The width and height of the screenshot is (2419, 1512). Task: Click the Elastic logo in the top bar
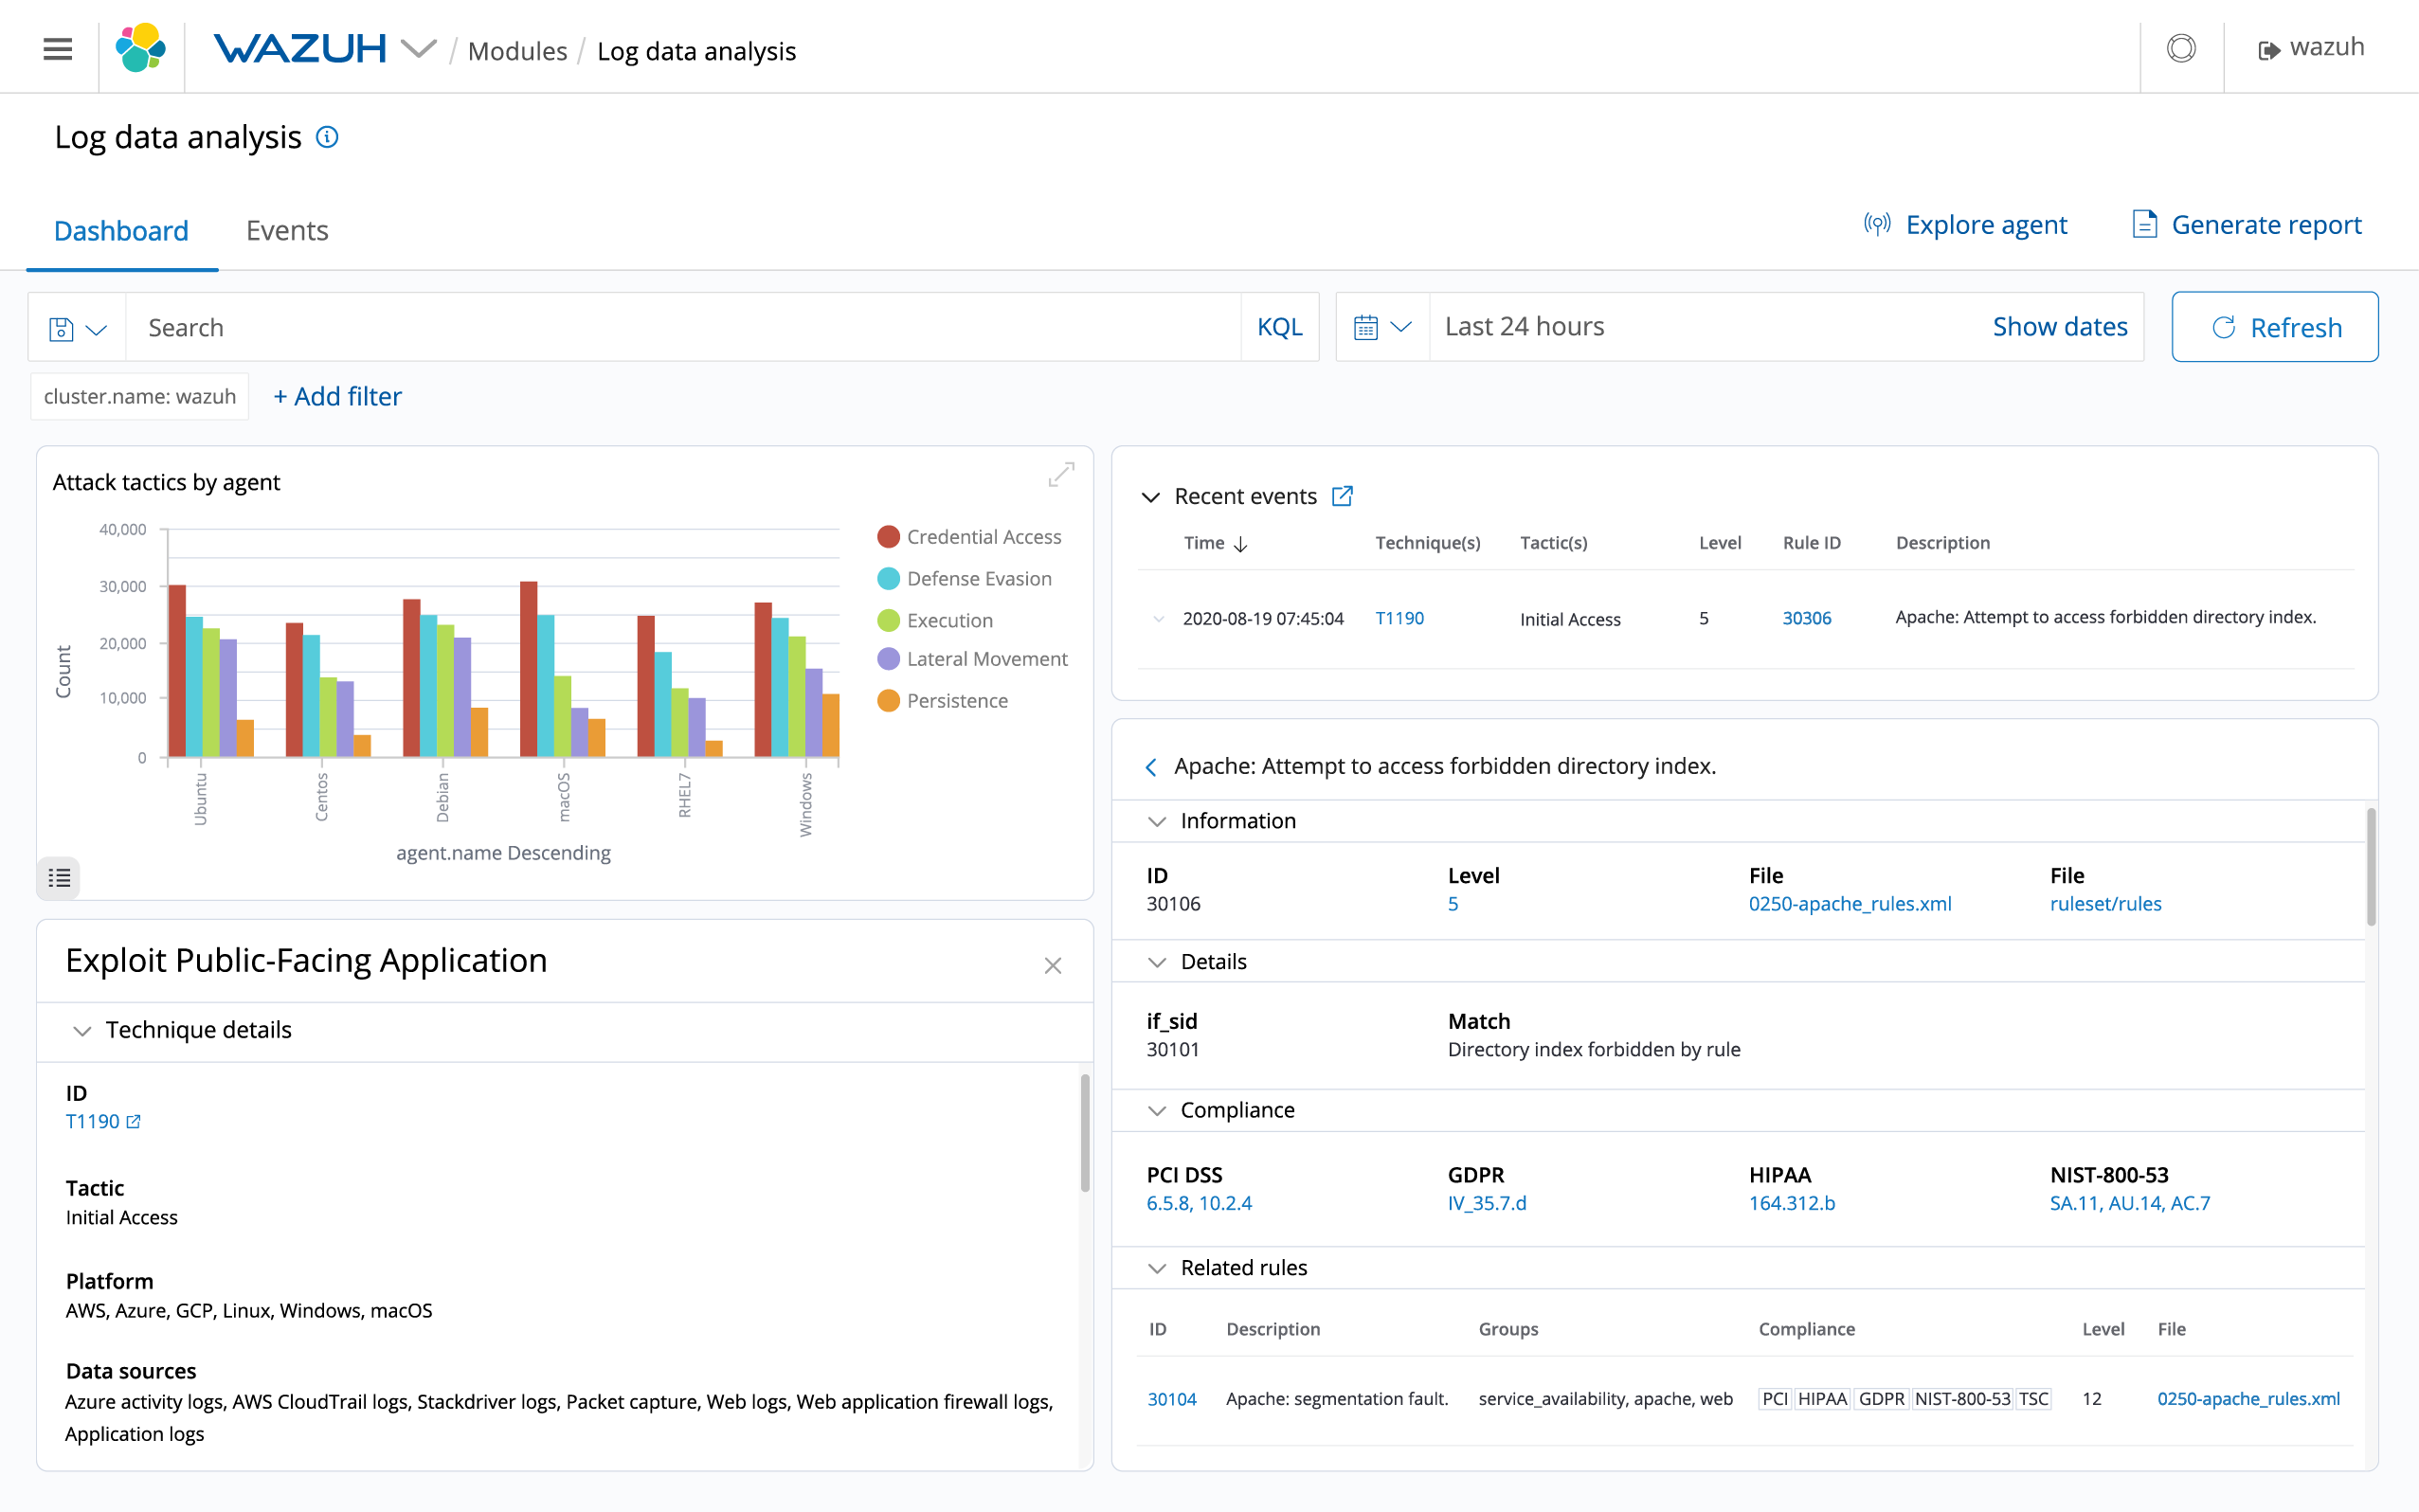coord(140,47)
